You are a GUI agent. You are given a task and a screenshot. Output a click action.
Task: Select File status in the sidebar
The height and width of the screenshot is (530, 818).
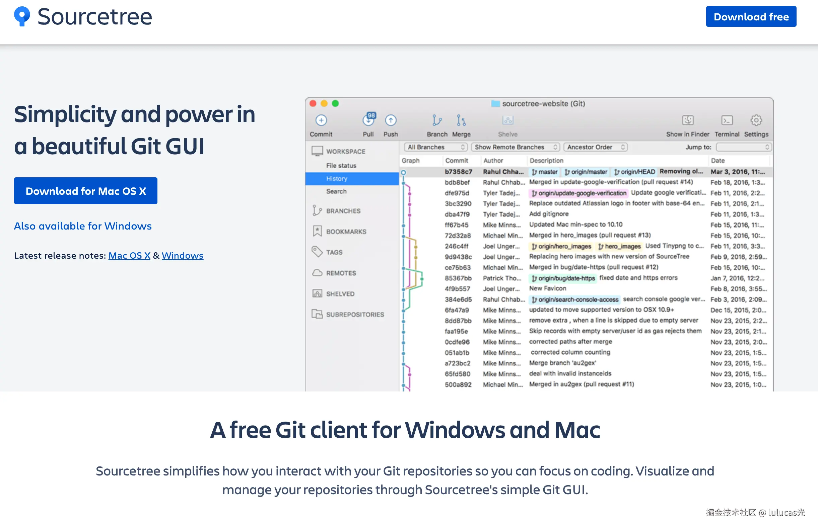pyautogui.click(x=341, y=166)
